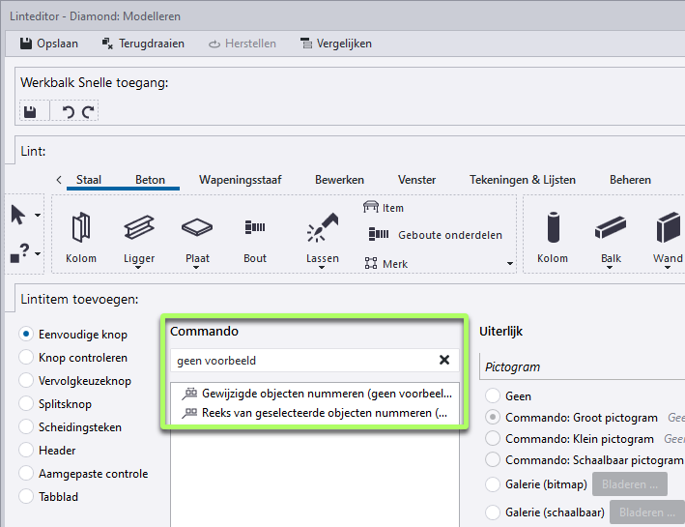Select Geen pictogram radio button

click(494, 395)
